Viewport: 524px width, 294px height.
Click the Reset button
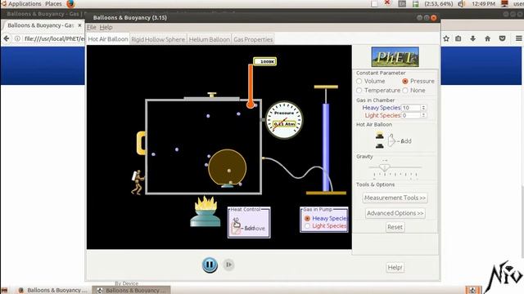pos(395,227)
